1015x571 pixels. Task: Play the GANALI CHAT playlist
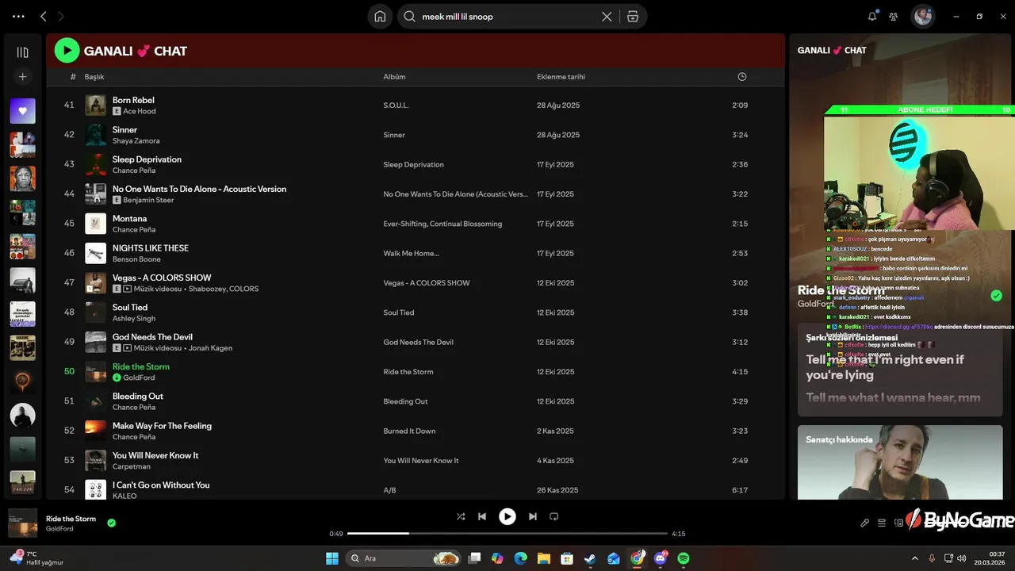pos(67,51)
